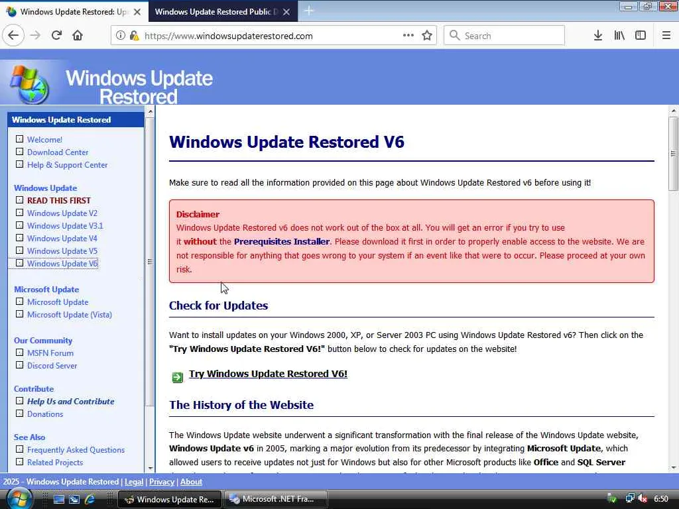Click main page scrollbar down arrow
Image resolution: width=679 pixels, height=509 pixels.
pos(673,467)
